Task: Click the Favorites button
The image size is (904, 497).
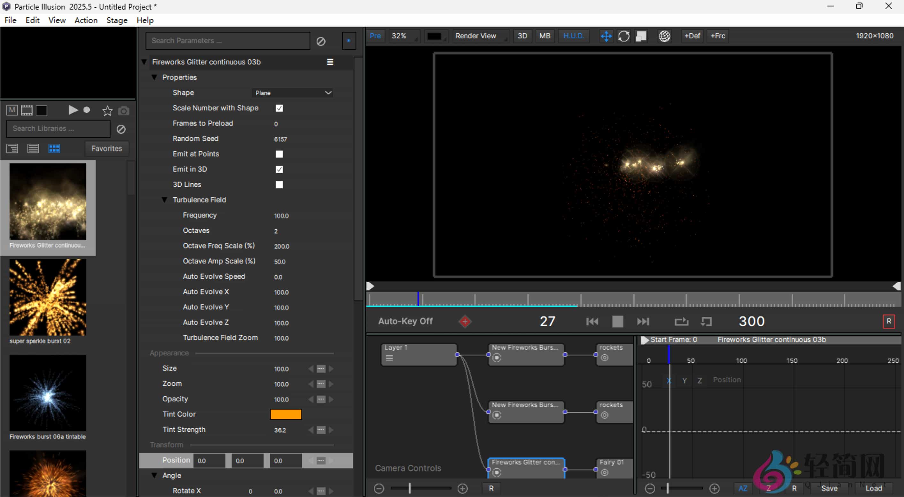Action: (106, 148)
